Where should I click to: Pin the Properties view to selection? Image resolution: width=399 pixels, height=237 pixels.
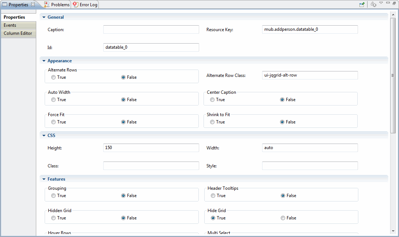tap(362, 4)
